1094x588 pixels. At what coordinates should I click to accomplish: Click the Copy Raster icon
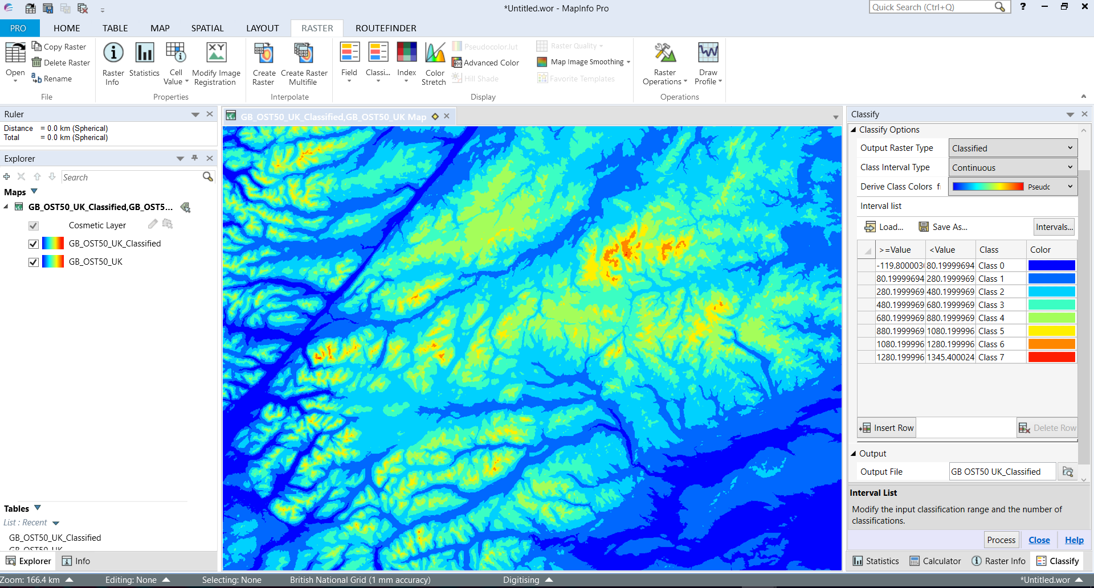point(36,46)
